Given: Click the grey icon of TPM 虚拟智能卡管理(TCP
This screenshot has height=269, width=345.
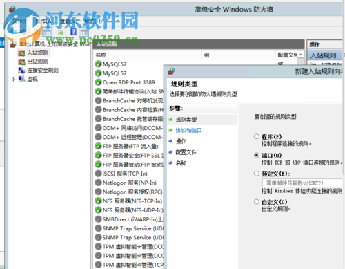Looking at the screenshot, I should pos(98,265).
